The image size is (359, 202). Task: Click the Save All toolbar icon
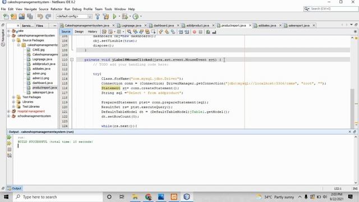[30, 16]
